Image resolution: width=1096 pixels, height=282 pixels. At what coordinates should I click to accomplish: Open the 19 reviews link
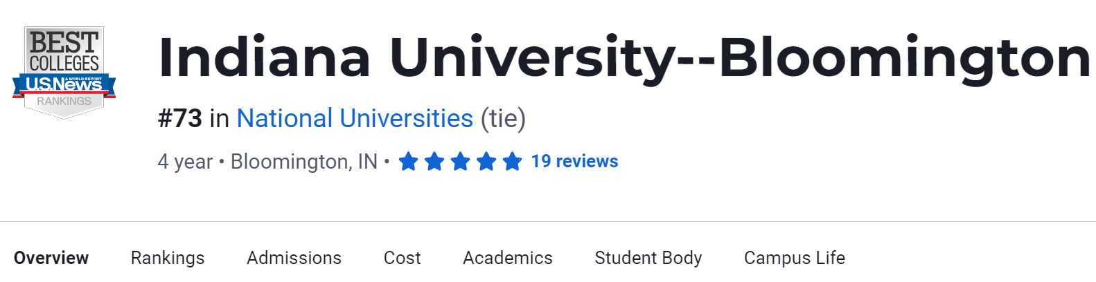[x=574, y=162]
